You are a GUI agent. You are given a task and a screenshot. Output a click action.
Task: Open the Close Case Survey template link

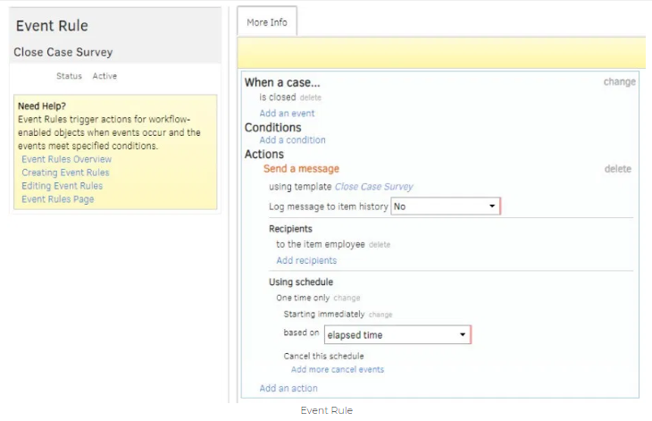[373, 187]
